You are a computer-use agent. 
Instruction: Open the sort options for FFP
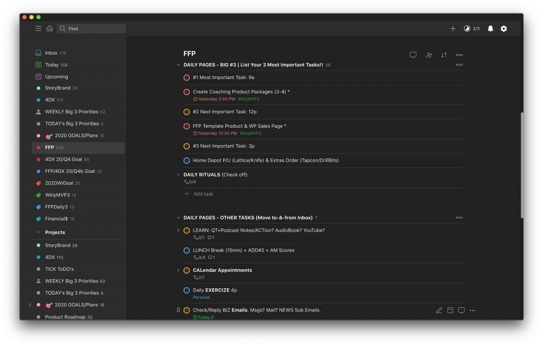point(444,55)
